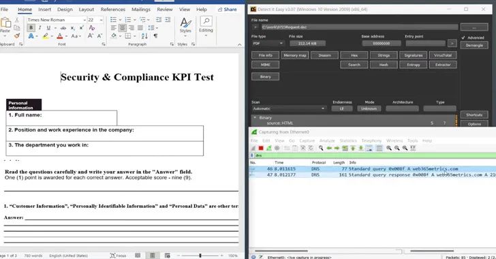Image resolution: width=496 pixels, height=259 pixels.
Task: Go to next packet in Wireshark
Action: point(337,148)
